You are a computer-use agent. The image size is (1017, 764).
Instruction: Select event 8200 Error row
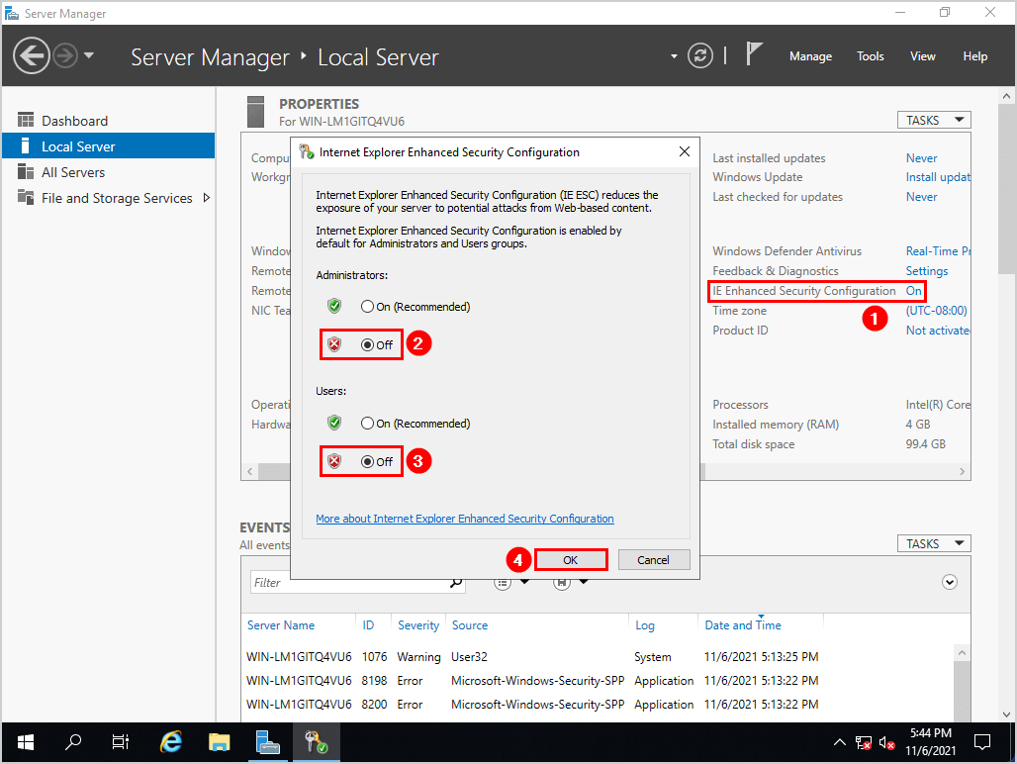[x=532, y=705]
